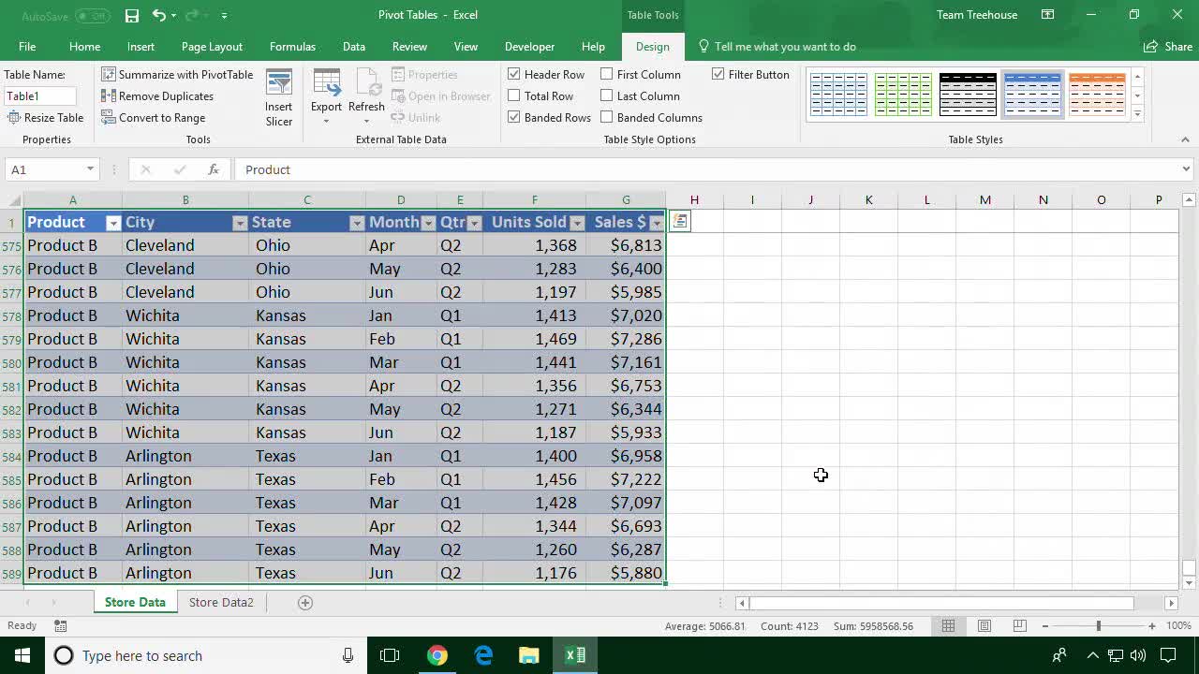Open the State column filter dropdown
Viewport: 1199px width, 674px height.
click(357, 223)
